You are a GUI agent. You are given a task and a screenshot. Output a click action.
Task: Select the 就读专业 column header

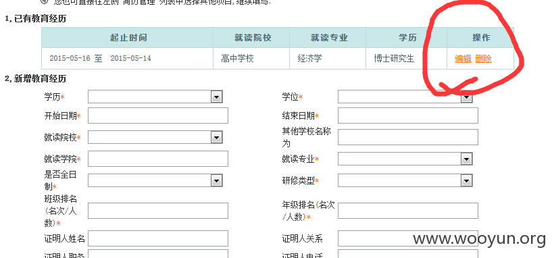click(328, 38)
